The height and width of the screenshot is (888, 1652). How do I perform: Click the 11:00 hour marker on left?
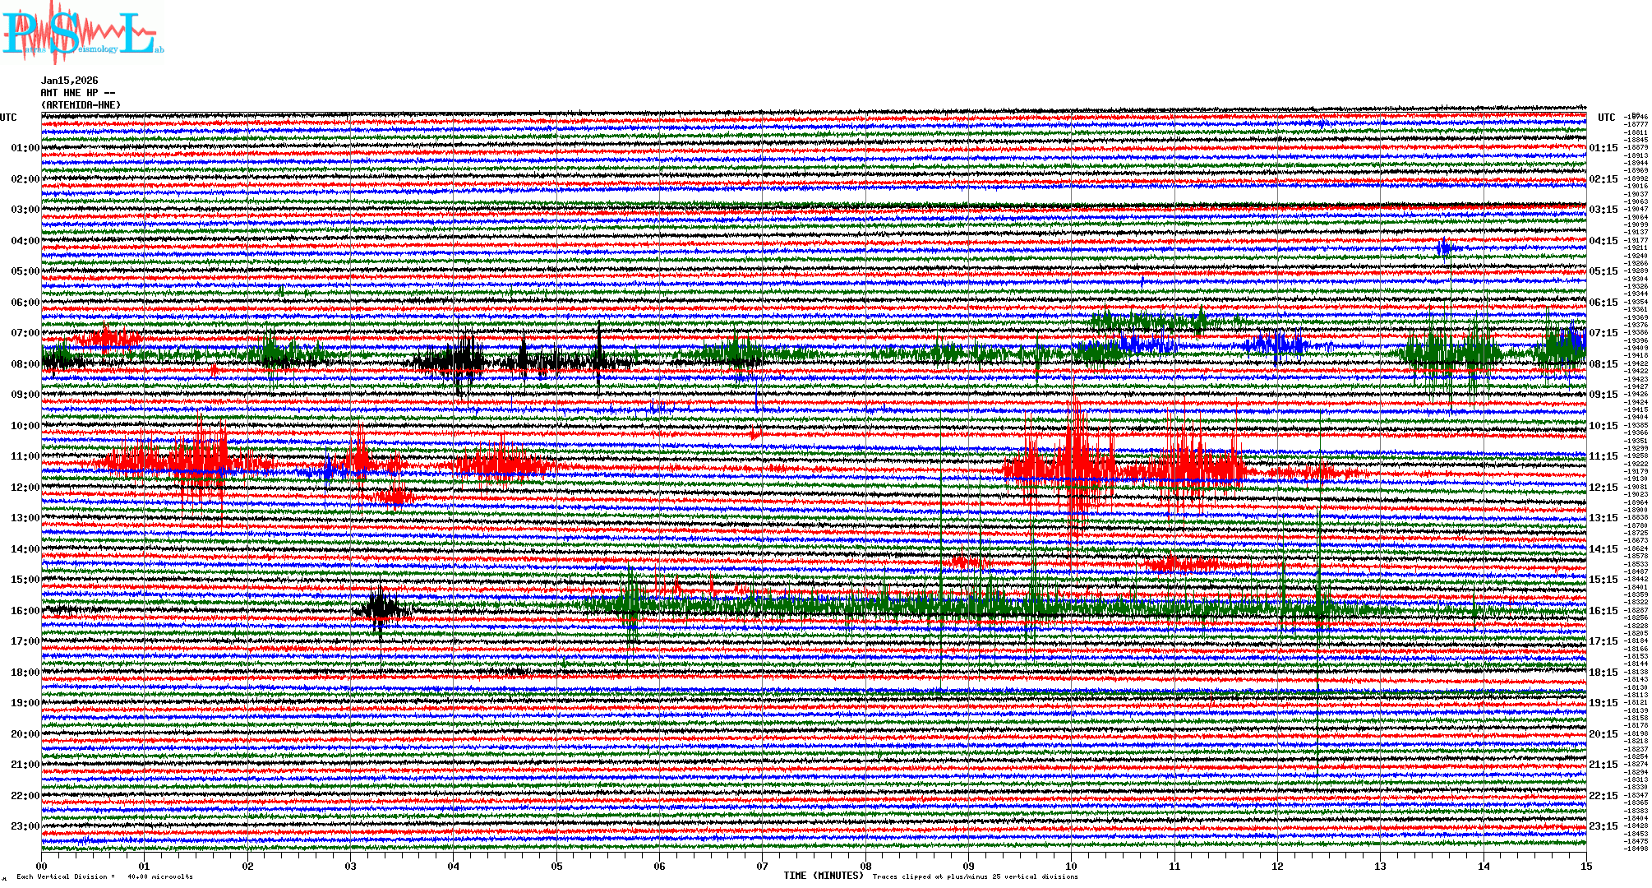point(25,456)
